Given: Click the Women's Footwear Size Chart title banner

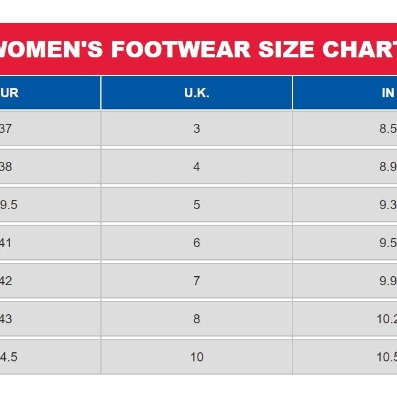Looking at the screenshot, I should point(198,49).
